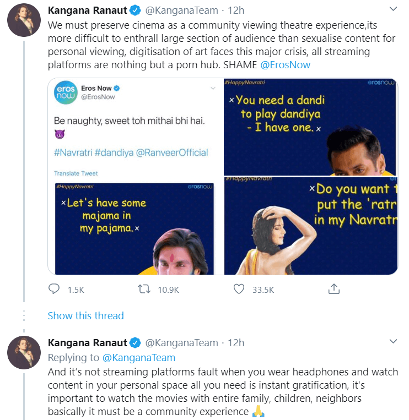Click Translate Tweet in embedded tweet

[x=76, y=173]
